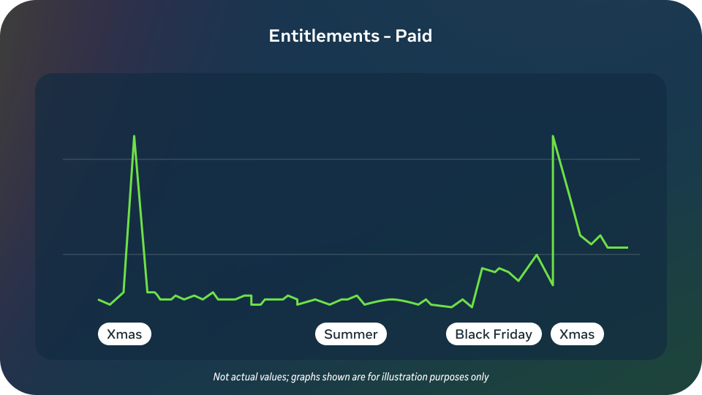Click the green line's leftmost starting point
The image size is (702, 395).
pos(99,299)
